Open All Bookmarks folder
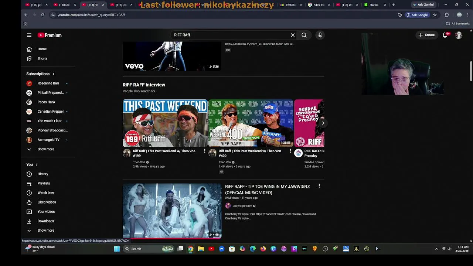This screenshot has width=473, height=266. click(458, 24)
